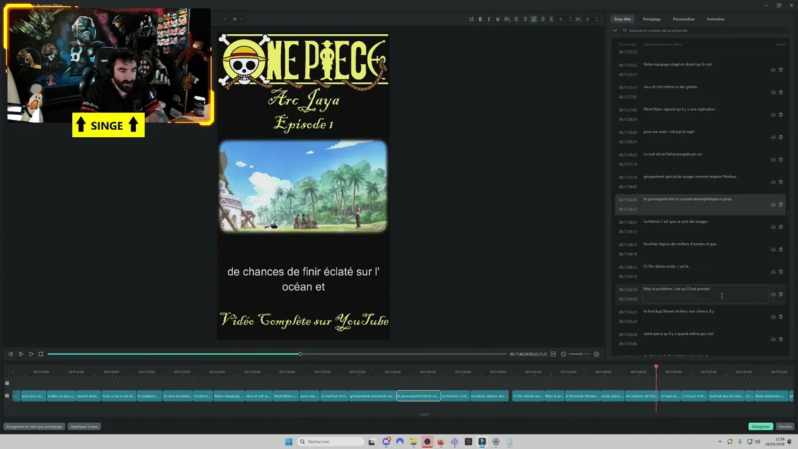Select subtitle row 'La nuit est en fait provoquée par un'
798x449 pixels.
[x=699, y=160]
